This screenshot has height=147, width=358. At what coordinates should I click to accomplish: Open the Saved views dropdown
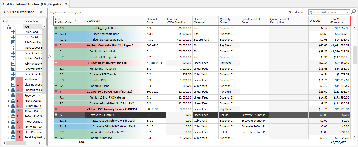click(348, 12)
